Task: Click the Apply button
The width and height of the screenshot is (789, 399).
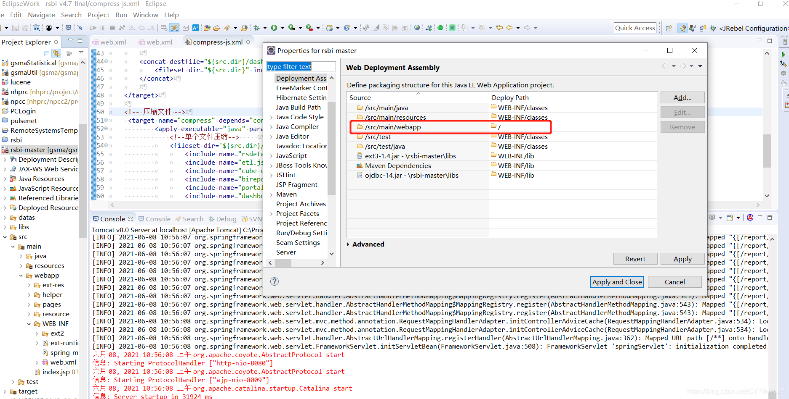Action: click(682, 259)
